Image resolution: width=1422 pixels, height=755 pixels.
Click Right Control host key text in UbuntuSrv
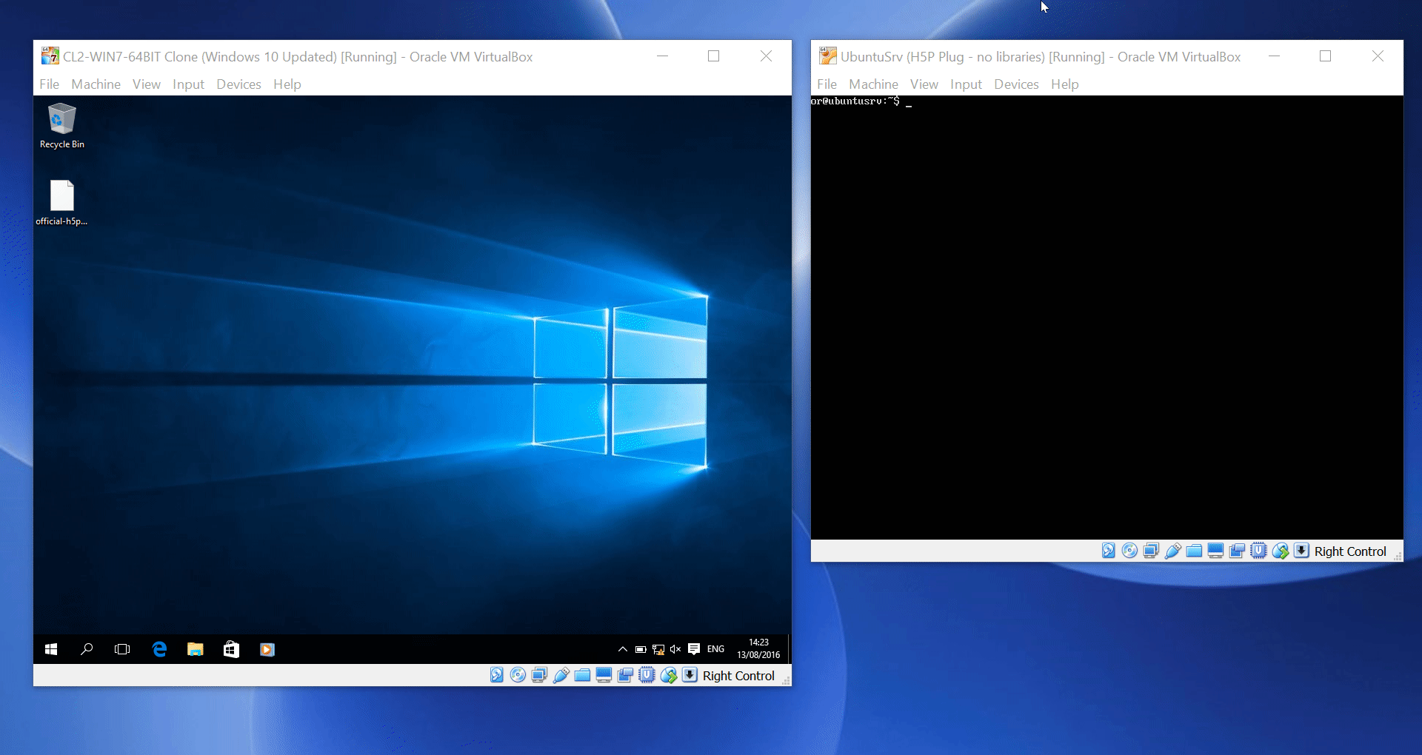click(1350, 551)
